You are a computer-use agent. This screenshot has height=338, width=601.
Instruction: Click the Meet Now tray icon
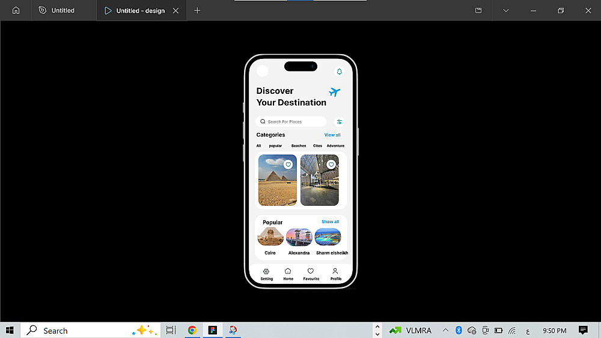pyautogui.click(x=485, y=330)
